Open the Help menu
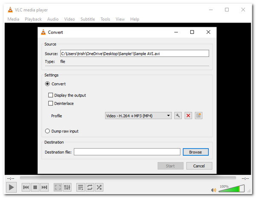 click(x=135, y=19)
